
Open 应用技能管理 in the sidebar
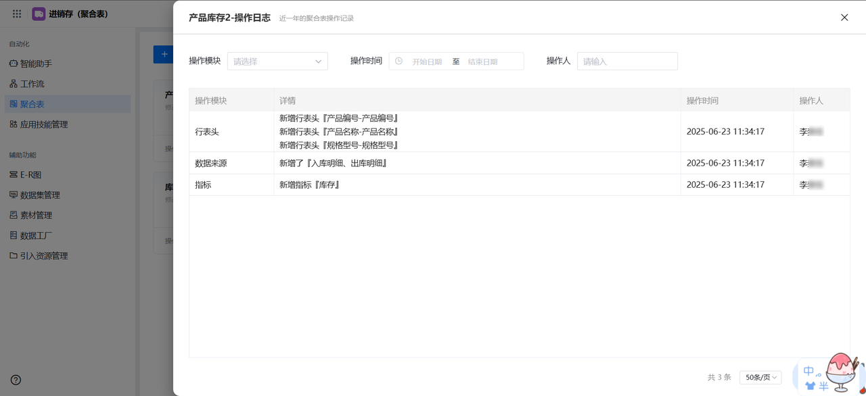43,124
